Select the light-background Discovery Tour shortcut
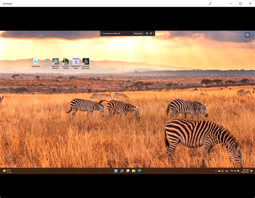Viewport: 255px width, 198px height. (55, 63)
